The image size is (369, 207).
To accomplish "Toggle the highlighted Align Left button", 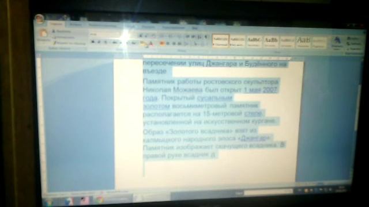I will 162,44.
